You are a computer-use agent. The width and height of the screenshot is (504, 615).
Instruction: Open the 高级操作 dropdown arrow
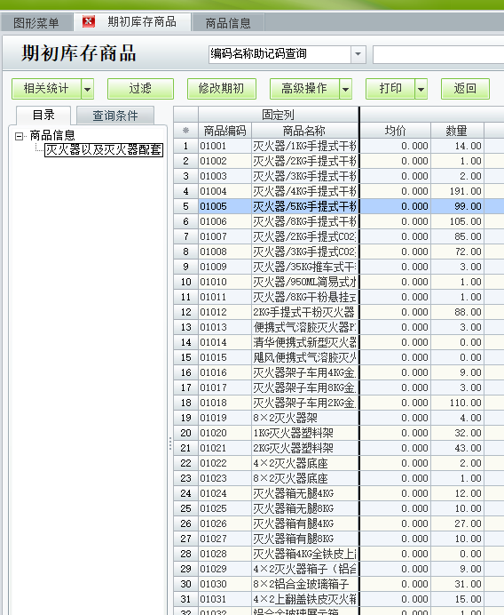pos(345,89)
